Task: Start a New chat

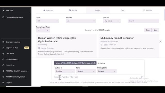Action: [x=16, y=10]
